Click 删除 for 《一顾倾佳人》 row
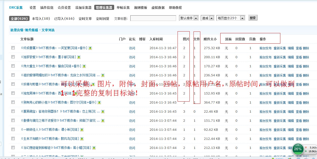Viewport: 317px width, 159px height. pos(306,130)
